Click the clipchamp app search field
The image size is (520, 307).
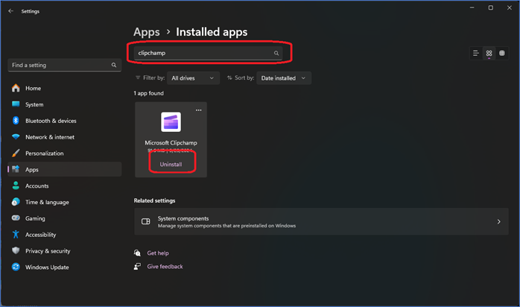pyautogui.click(x=208, y=53)
